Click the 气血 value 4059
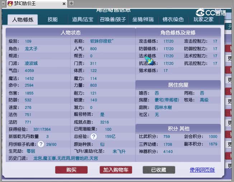The width and height of the screenshot is (234, 182). (x=29, y=71)
